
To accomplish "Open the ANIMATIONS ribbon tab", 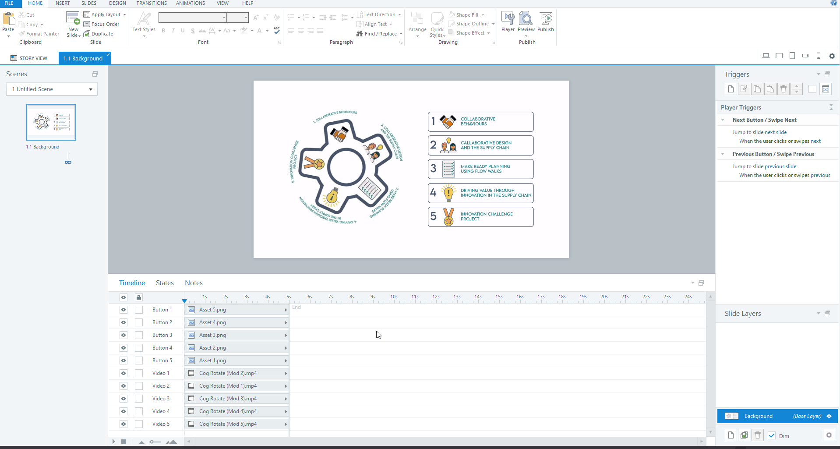I will pyautogui.click(x=190, y=3).
